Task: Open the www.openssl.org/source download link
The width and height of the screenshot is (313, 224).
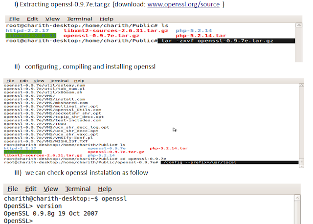Action: click(x=183, y=4)
